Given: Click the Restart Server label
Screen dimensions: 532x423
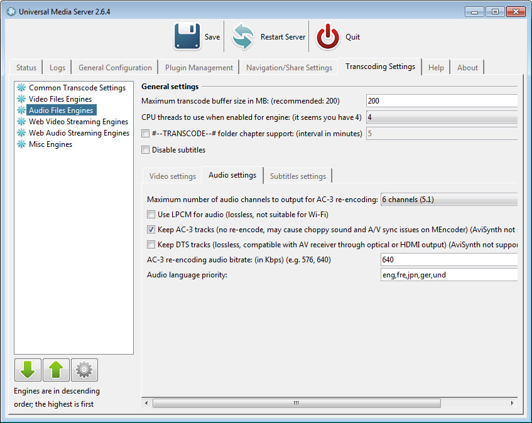Looking at the screenshot, I should tap(283, 36).
